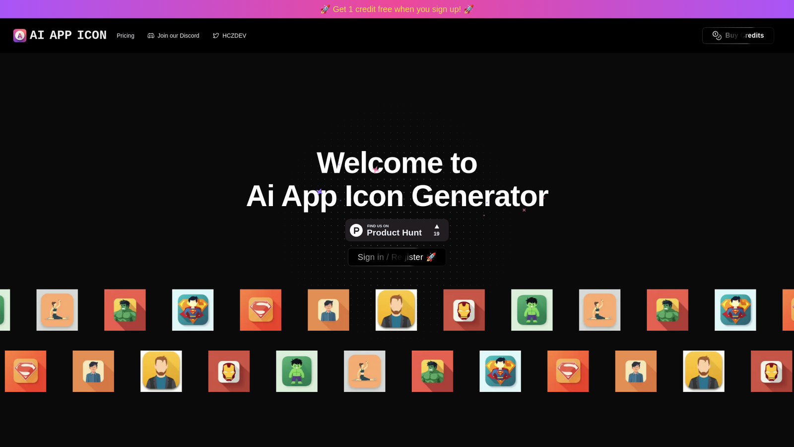Click the Buy Credits button
This screenshot has height=447, width=794.
click(x=738, y=35)
